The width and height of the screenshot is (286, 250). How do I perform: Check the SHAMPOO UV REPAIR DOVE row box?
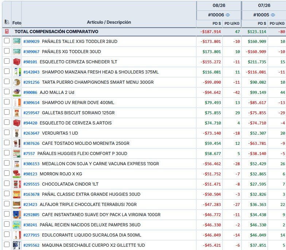coord(7,102)
